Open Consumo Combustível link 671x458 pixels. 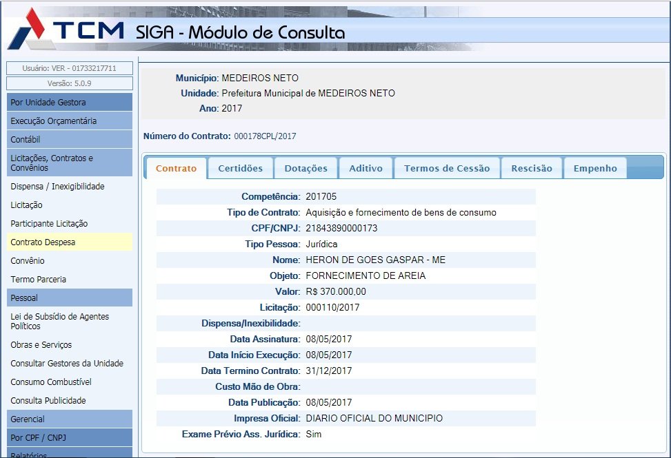[x=51, y=382]
